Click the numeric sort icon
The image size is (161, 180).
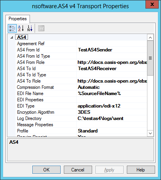click(x=30, y=28)
